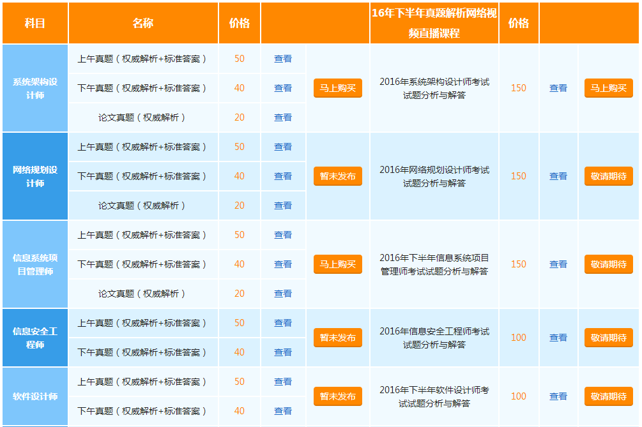Open 查看 for 软件设计师 上午真题
This screenshot has width=642, height=427.
click(x=283, y=382)
